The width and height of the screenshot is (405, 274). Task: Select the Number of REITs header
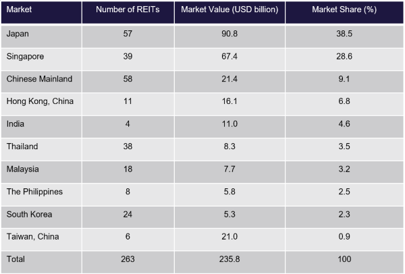coord(128,12)
